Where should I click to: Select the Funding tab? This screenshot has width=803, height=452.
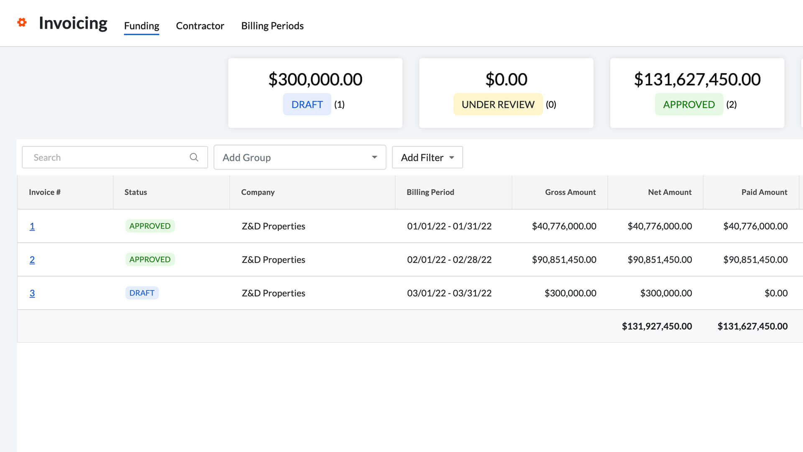tap(141, 26)
